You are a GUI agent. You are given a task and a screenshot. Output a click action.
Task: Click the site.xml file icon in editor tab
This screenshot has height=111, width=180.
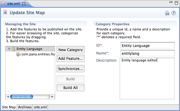pyautogui.click(x=4, y=4)
